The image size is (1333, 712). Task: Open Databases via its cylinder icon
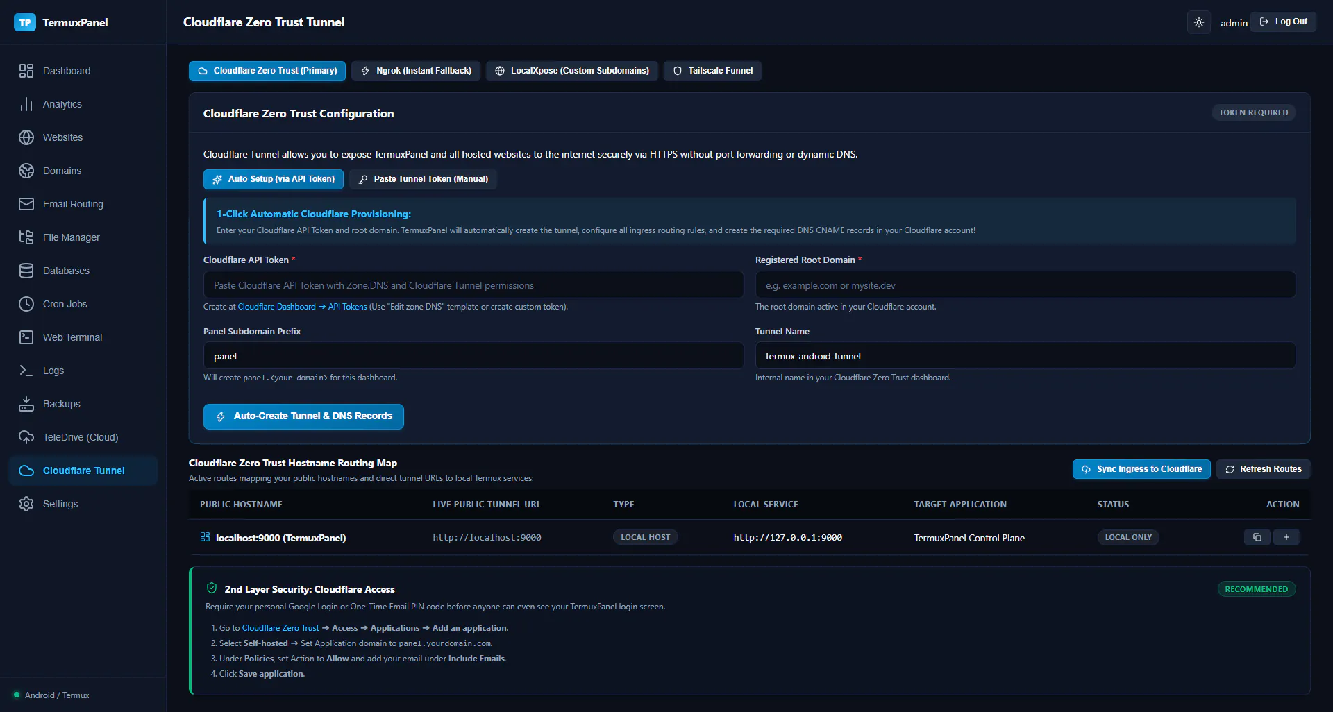coord(26,271)
